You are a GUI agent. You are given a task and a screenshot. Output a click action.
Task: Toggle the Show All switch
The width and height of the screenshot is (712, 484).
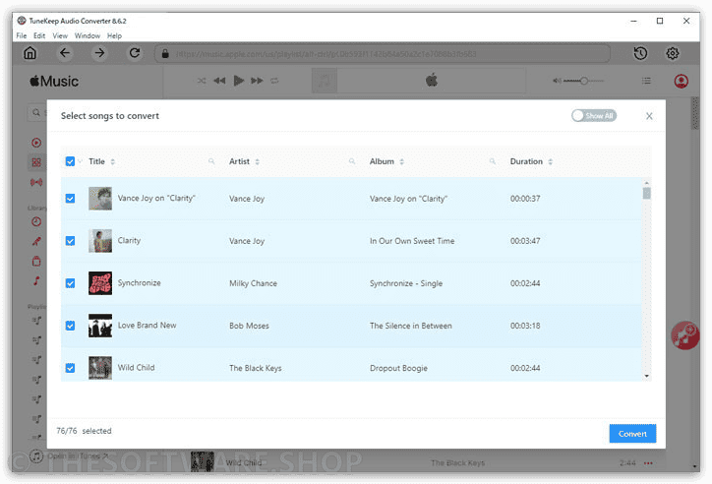tap(593, 116)
